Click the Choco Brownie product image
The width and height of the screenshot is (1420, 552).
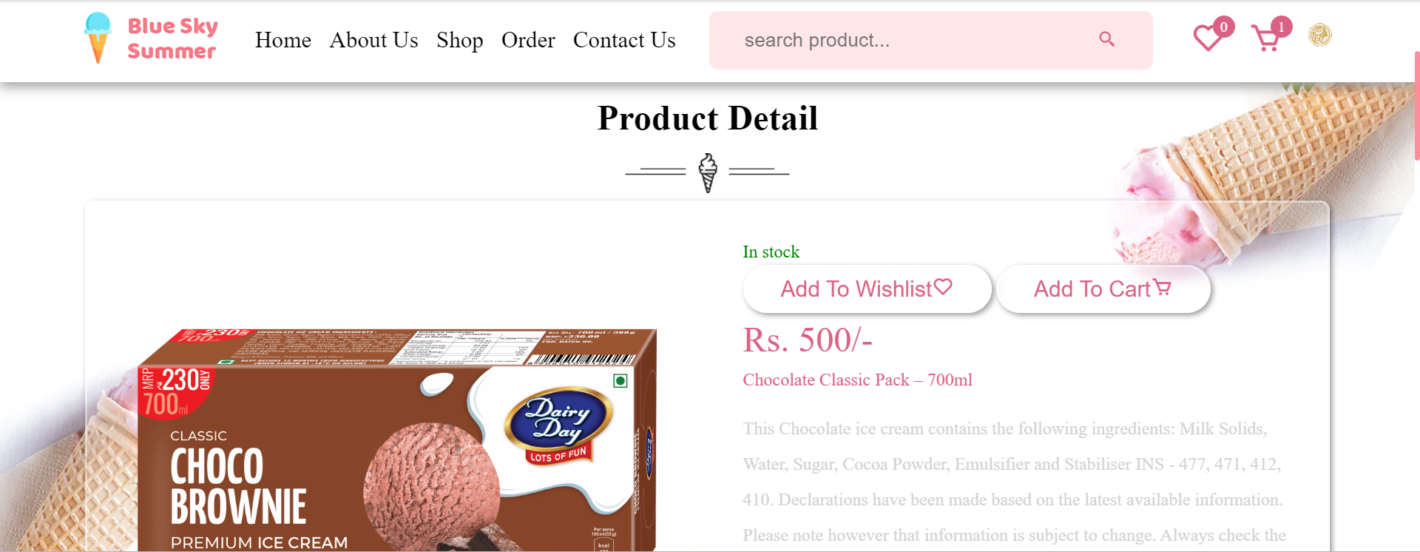tap(396, 440)
